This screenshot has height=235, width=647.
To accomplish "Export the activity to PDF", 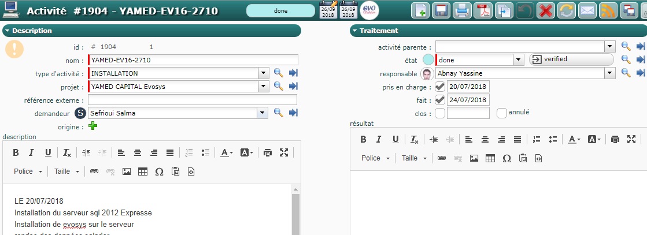I will coord(483,11).
